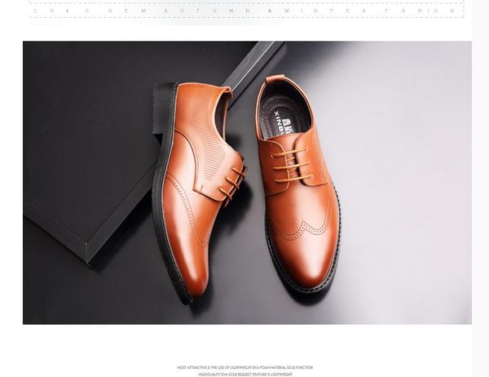Click the 'MOST ATTRACTIVE IS THE USE OF LIGHTWEIGHT EVA' line

pos(245,368)
